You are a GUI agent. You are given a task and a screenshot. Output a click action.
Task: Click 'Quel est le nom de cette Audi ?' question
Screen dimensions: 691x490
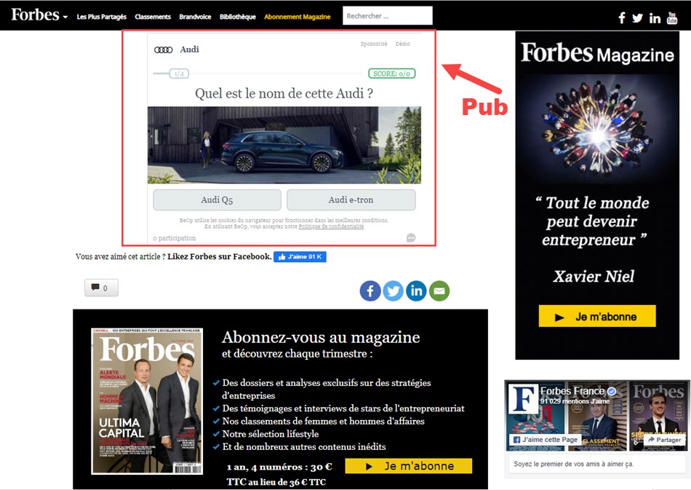[x=284, y=93]
